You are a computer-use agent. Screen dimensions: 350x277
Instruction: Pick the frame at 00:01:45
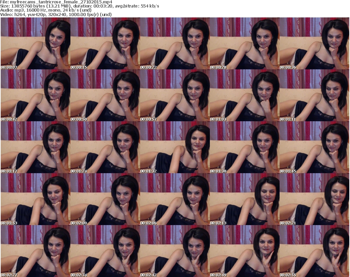click(x=314, y=147)
